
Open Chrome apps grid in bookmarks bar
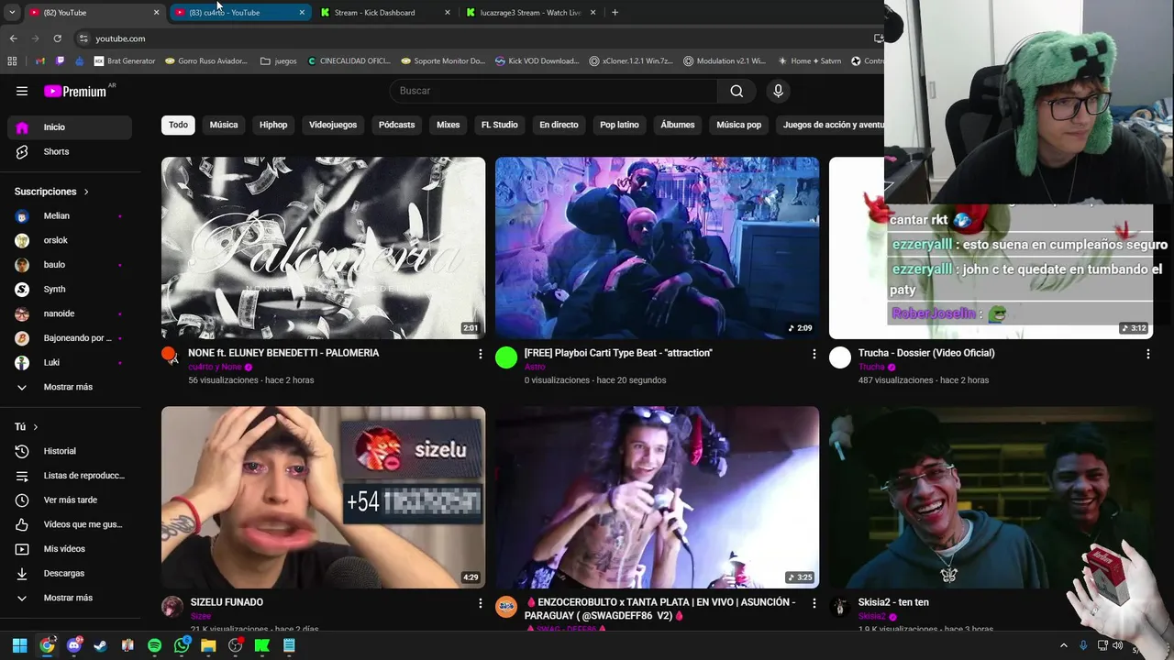(x=12, y=61)
